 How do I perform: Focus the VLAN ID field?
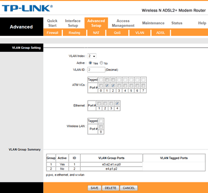[96, 70]
